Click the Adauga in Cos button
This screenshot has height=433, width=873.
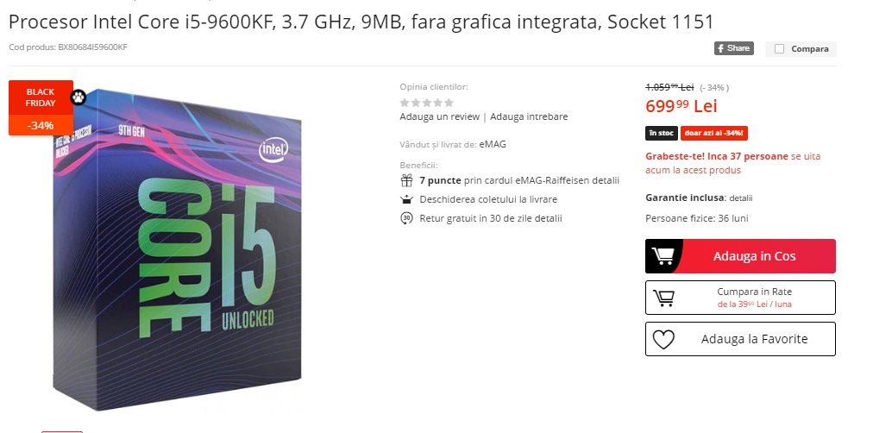point(740,256)
